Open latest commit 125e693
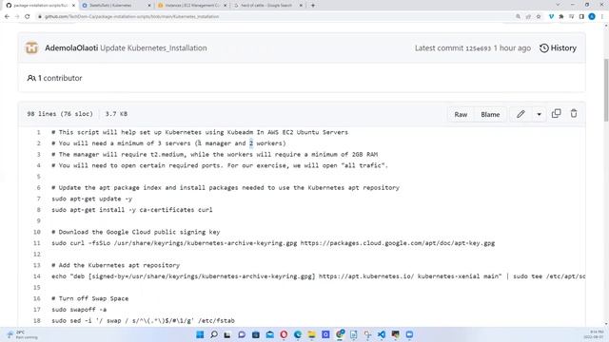This screenshot has width=609, height=342. tap(478, 48)
